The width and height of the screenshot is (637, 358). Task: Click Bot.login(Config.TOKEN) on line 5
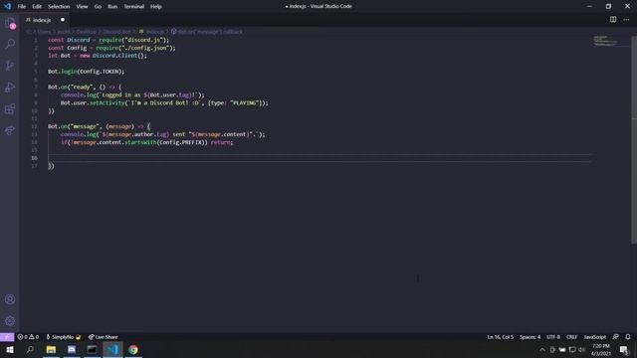click(87, 72)
